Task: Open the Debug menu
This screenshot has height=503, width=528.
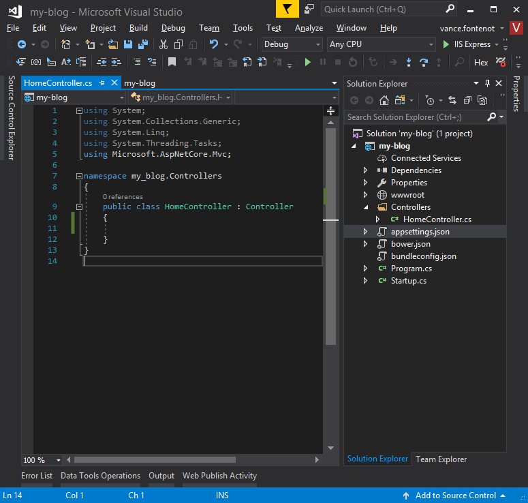Action: pyautogui.click(x=173, y=28)
